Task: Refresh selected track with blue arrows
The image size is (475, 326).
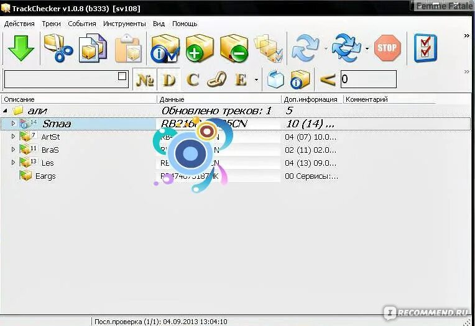Action: click(305, 48)
